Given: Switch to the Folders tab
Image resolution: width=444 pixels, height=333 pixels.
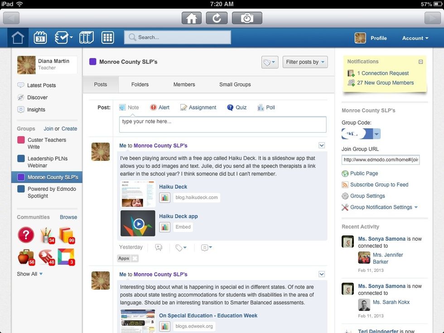Looking at the screenshot, I should 140,84.
